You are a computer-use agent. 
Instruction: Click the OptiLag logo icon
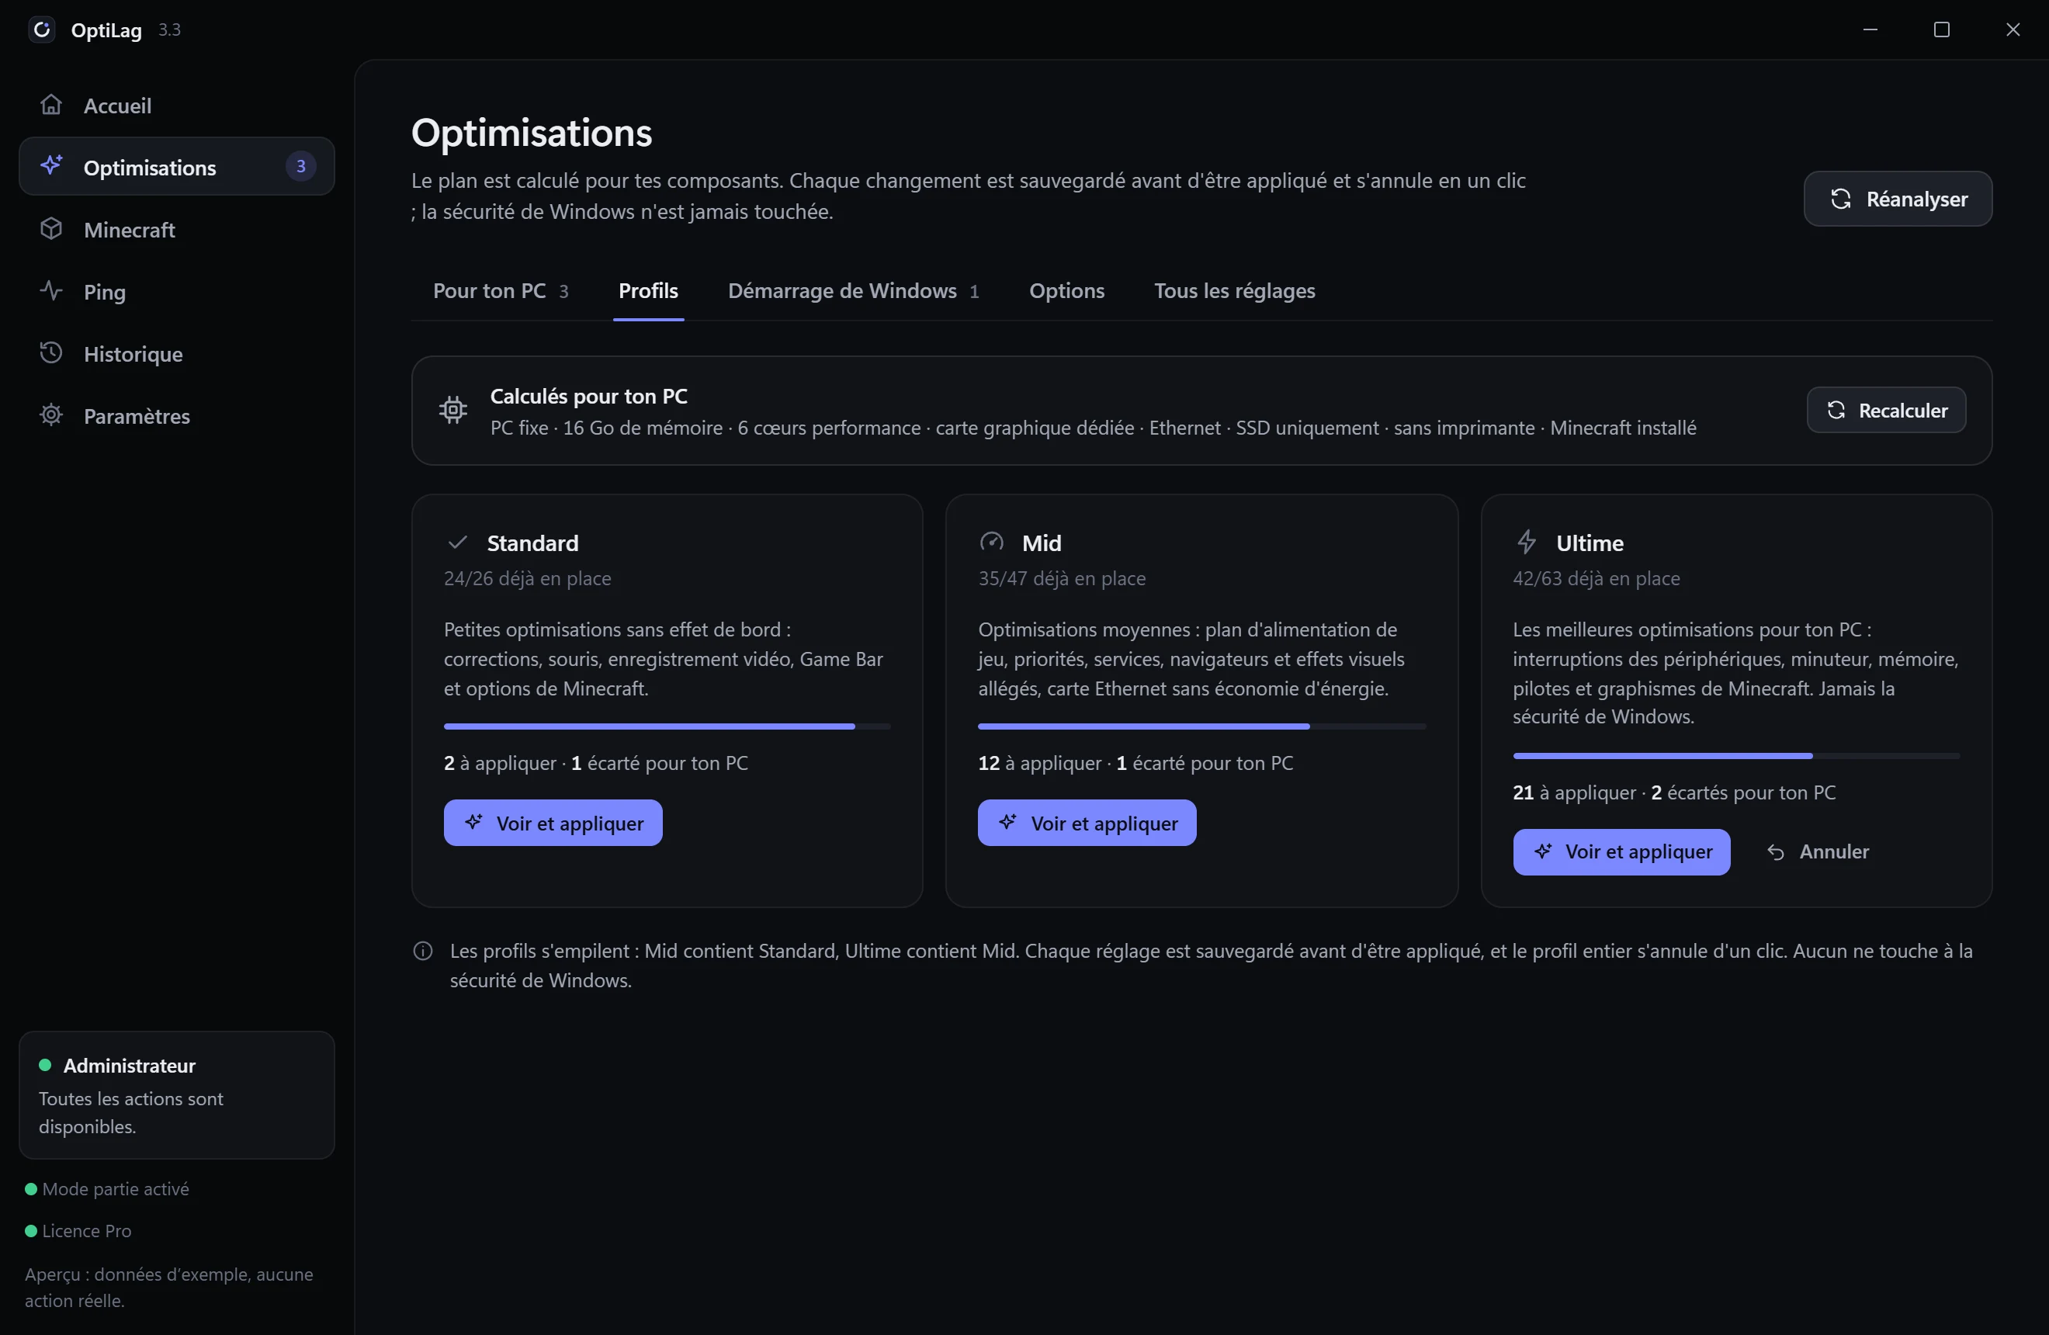(41, 30)
